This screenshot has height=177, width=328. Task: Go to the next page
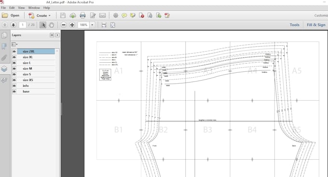14,25
